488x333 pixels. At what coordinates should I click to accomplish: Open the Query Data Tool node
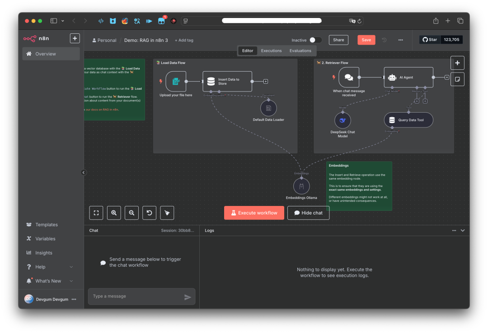pyautogui.click(x=408, y=120)
